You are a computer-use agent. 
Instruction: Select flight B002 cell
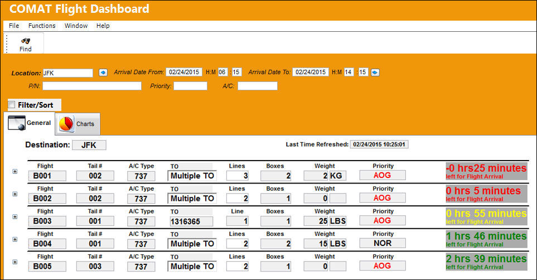(x=47, y=199)
